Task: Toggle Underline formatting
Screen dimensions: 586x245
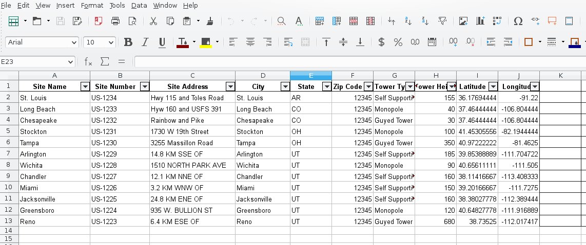Action: pyautogui.click(x=162, y=42)
